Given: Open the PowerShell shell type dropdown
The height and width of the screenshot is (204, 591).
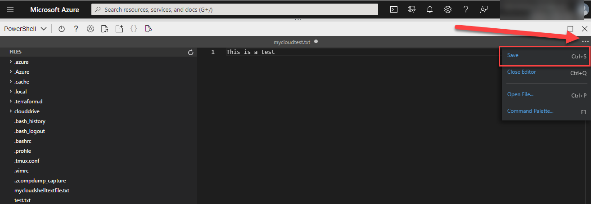Looking at the screenshot, I should pyautogui.click(x=26, y=29).
